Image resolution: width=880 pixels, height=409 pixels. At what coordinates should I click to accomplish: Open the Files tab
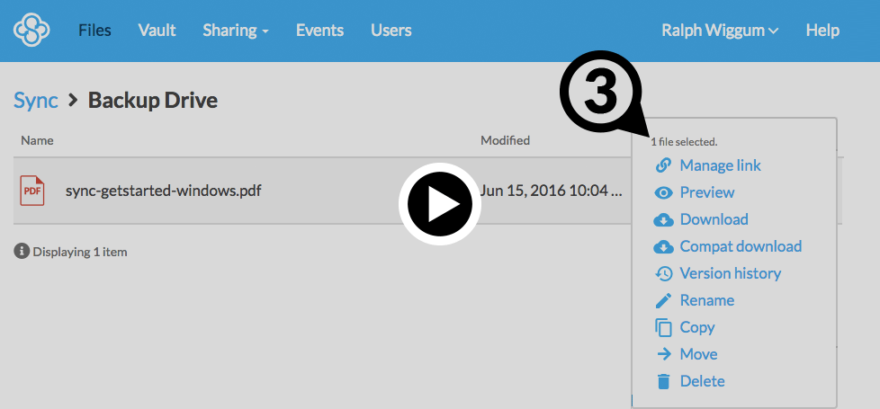click(x=94, y=31)
